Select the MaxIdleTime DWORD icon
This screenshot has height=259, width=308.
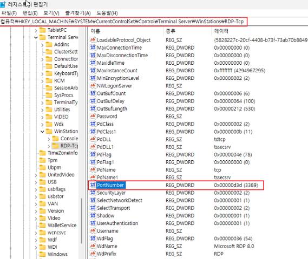(x=93, y=63)
